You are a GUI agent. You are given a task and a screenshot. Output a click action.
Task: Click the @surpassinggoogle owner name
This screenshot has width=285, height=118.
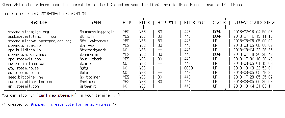click(x=97, y=32)
